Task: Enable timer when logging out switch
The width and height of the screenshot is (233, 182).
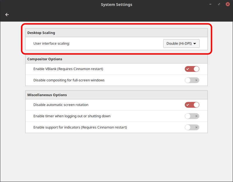Action: tap(192, 116)
